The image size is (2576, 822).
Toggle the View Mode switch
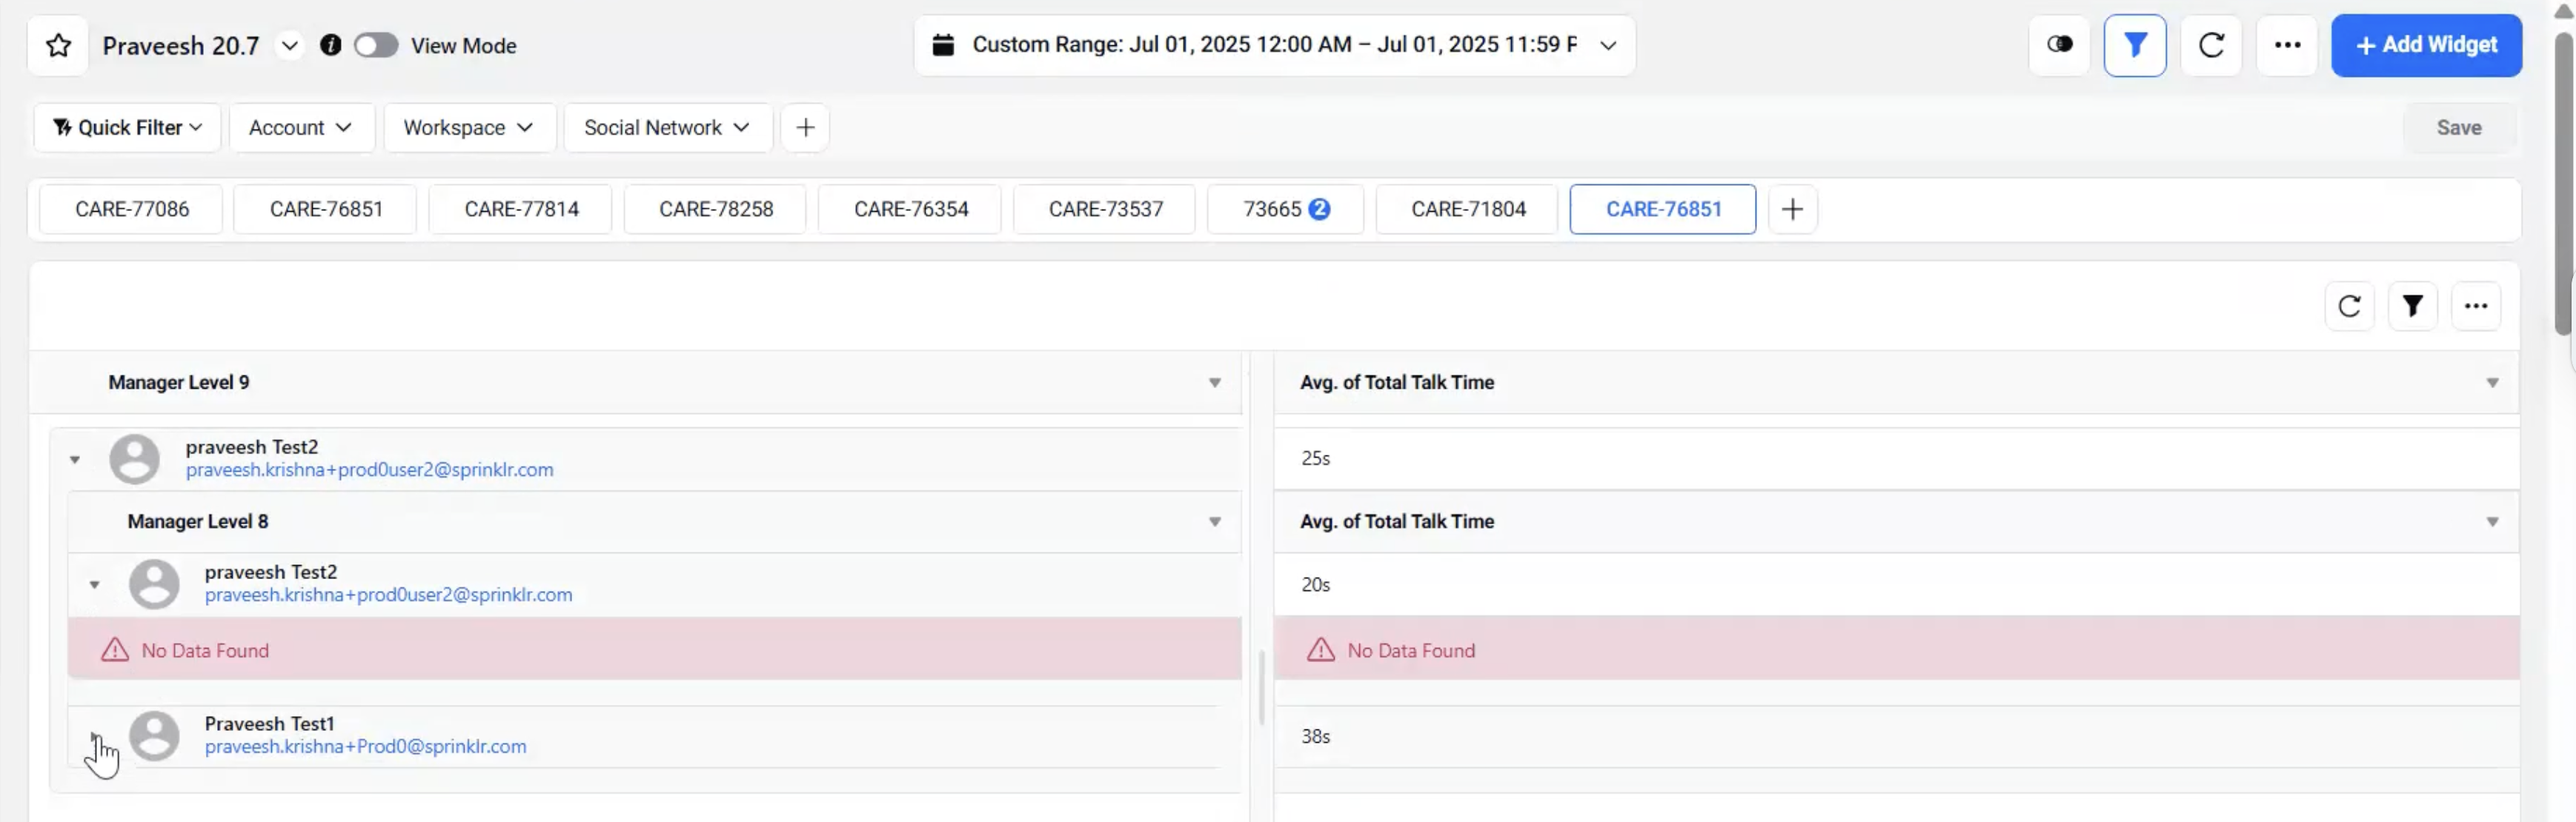point(376,45)
